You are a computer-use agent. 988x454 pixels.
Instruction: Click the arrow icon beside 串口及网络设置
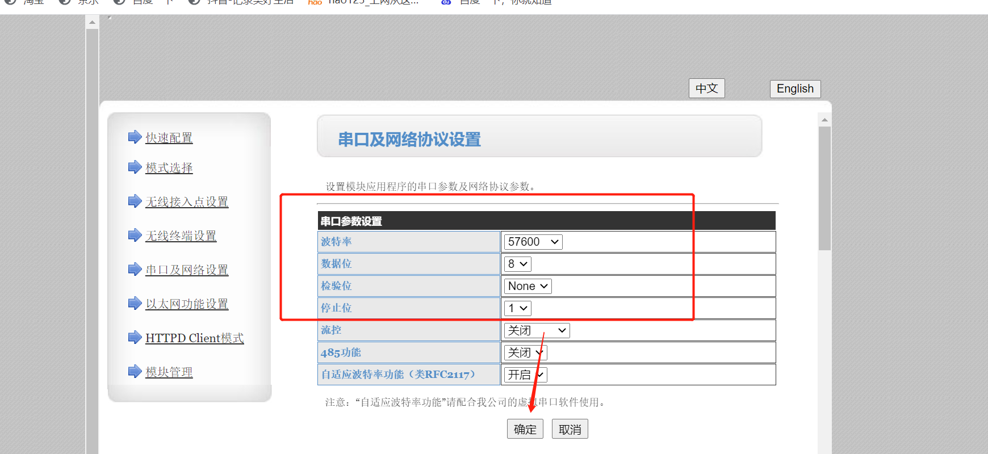[x=135, y=269]
